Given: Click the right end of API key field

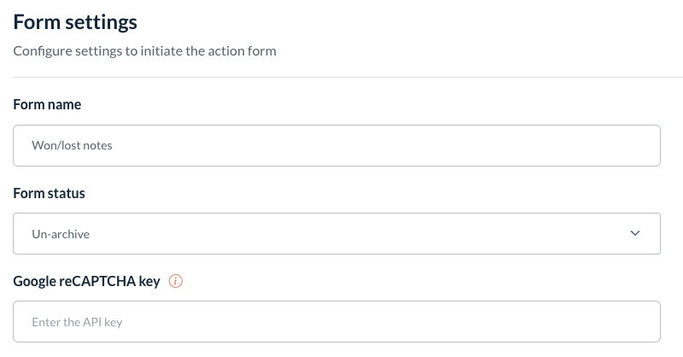Looking at the screenshot, I should coord(640,321).
